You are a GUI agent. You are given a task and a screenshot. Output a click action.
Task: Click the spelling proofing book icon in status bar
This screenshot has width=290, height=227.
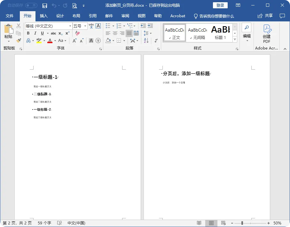(59, 223)
